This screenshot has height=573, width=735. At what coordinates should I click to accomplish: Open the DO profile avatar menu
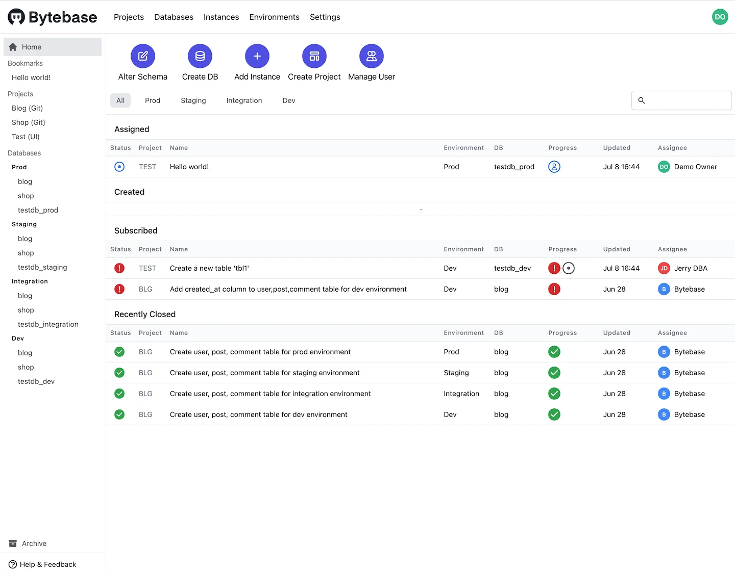[720, 17]
